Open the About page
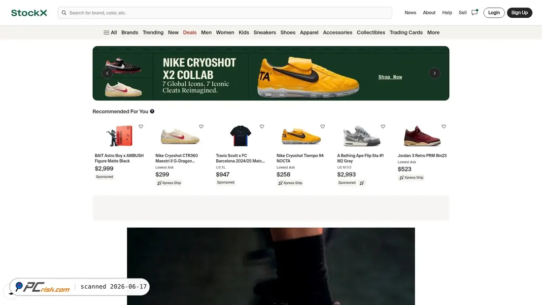The width and height of the screenshot is (542, 305). click(x=429, y=12)
